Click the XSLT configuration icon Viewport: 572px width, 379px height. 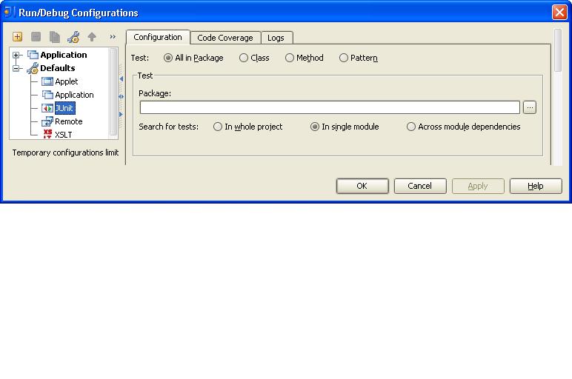pos(47,134)
